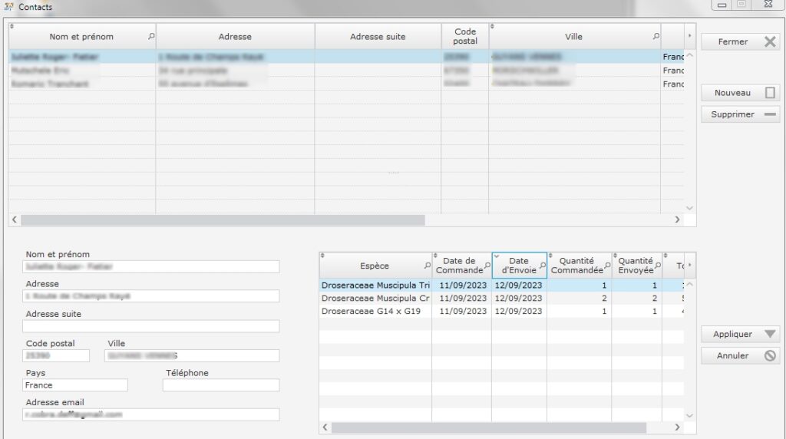This screenshot has height=439, width=786.
Task: Select third contact row in list
Action: [x=346, y=84]
